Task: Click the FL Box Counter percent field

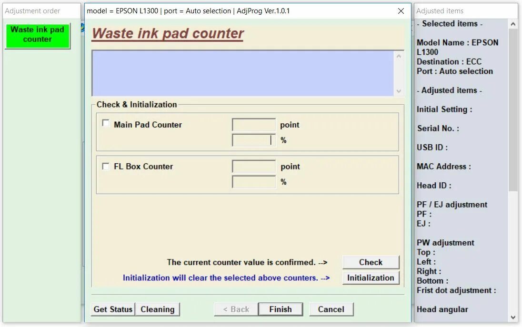Action: [x=254, y=182]
